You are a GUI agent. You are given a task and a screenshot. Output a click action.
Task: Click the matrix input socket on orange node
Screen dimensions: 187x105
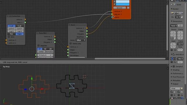pyautogui.click(x=112, y=17)
